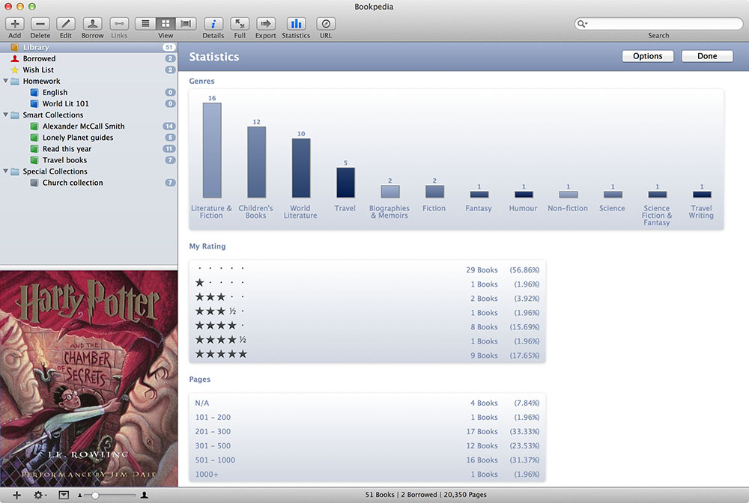The width and height of the screenshot is (749, 503).
Task: Open the Details info icon
Action: (x=213, y=24)
